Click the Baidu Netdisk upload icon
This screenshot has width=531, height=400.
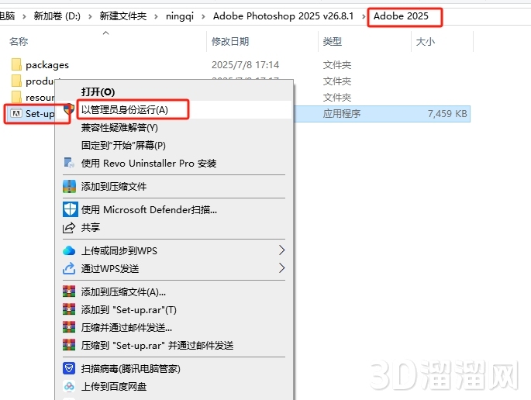tap(70, 387)
